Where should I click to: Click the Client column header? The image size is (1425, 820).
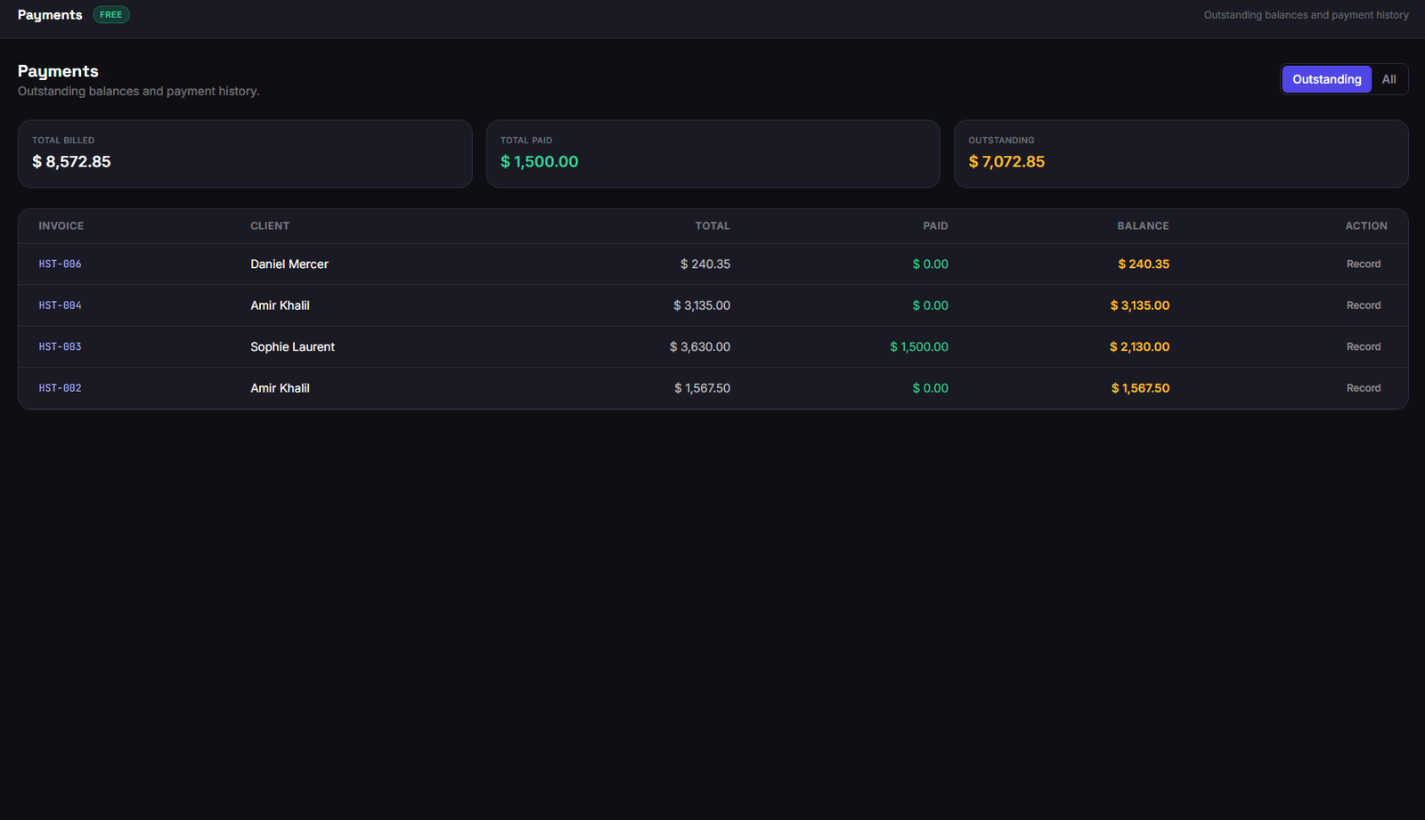[x=270, y=226]
